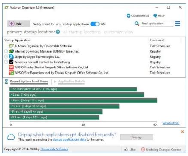
Task: Click the arrow icon before Application Details
Action: point(55,82)
